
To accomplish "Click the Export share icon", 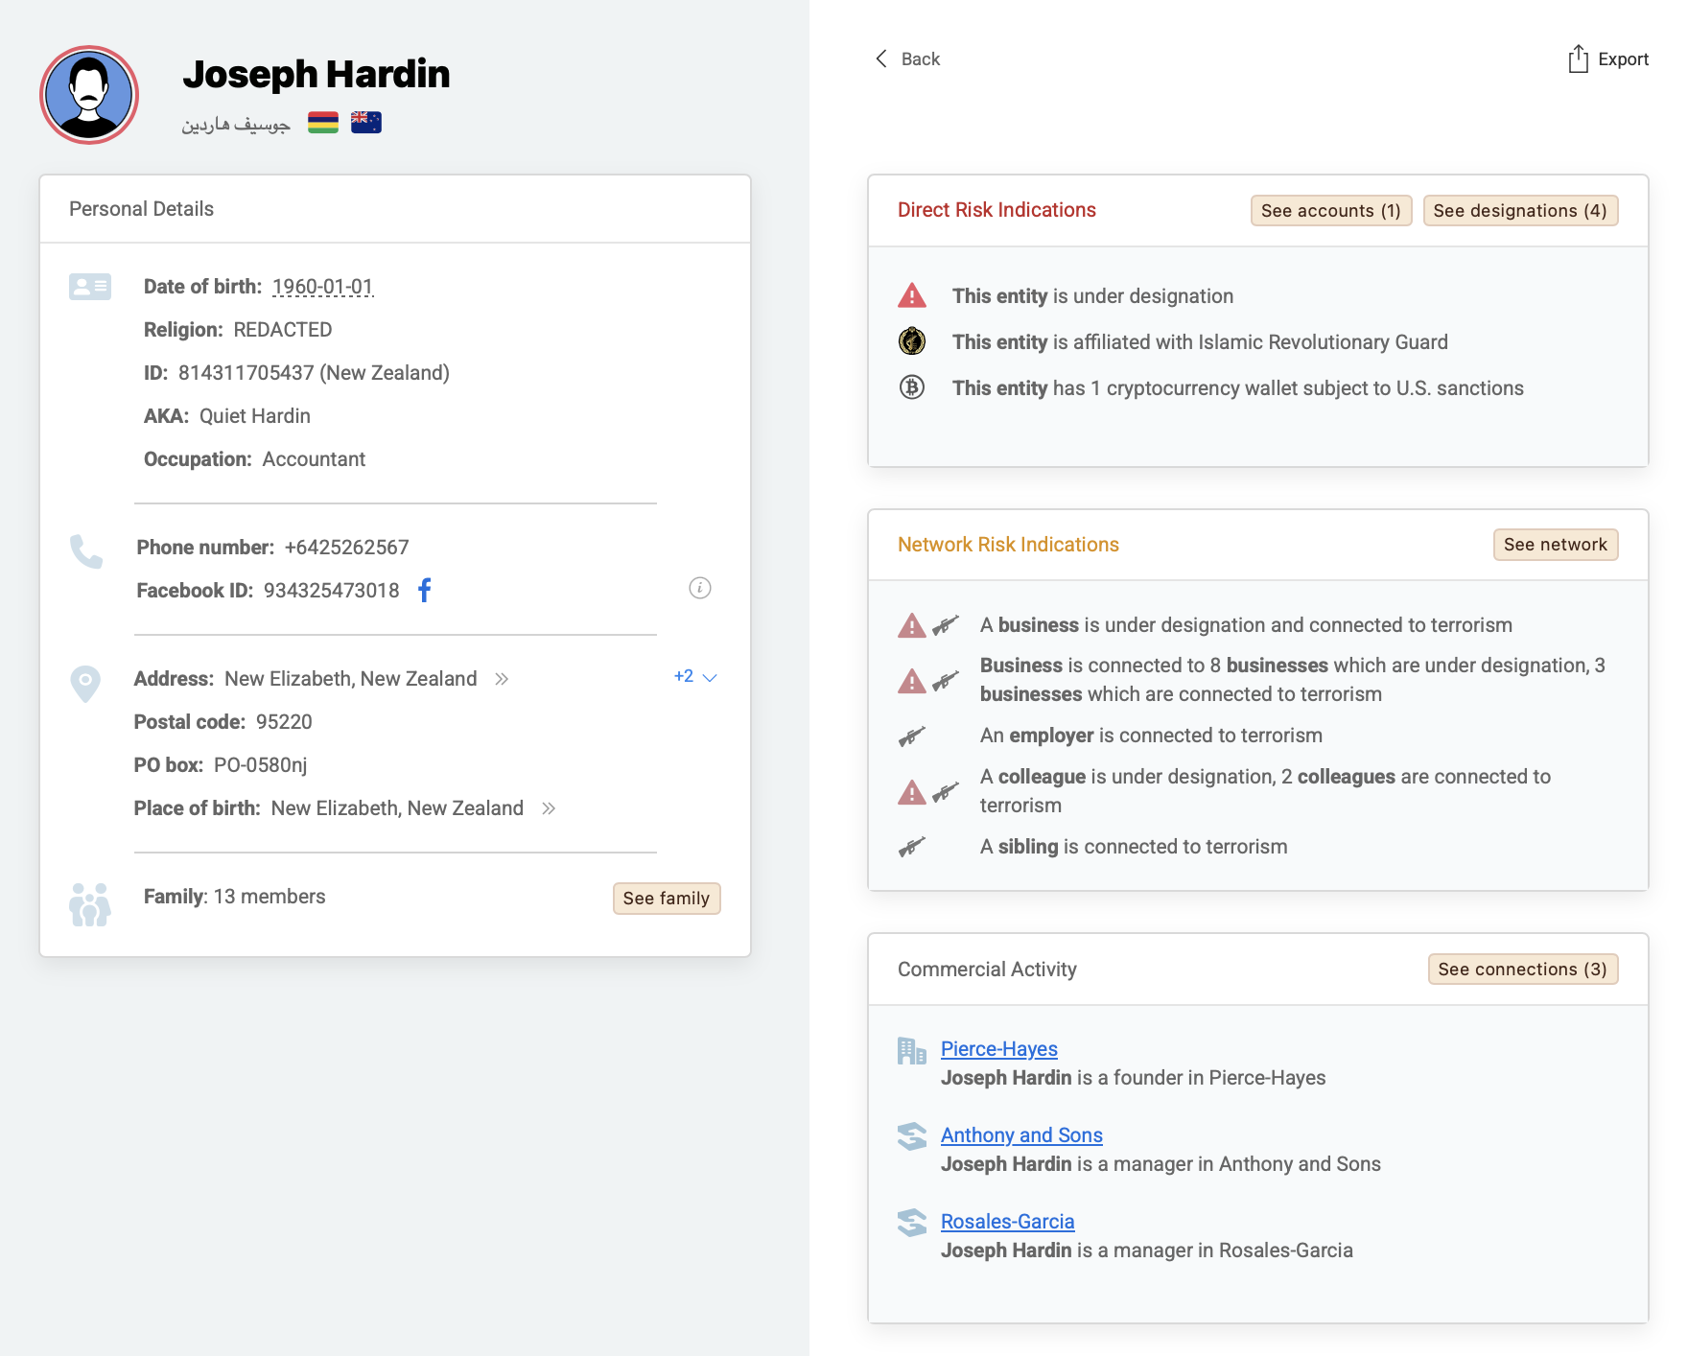I will 1579,58.
